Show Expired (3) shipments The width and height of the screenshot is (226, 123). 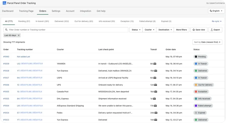[x=166, y=21]
